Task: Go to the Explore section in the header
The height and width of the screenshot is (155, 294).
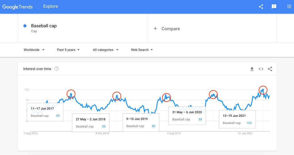Action: (51, 6)
